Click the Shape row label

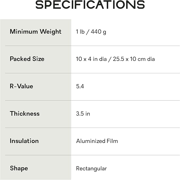pyautogui.click(x=19, y=168)
